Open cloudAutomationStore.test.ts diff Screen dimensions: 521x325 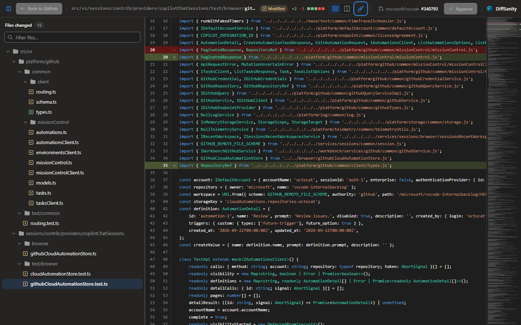click(72, 274)
